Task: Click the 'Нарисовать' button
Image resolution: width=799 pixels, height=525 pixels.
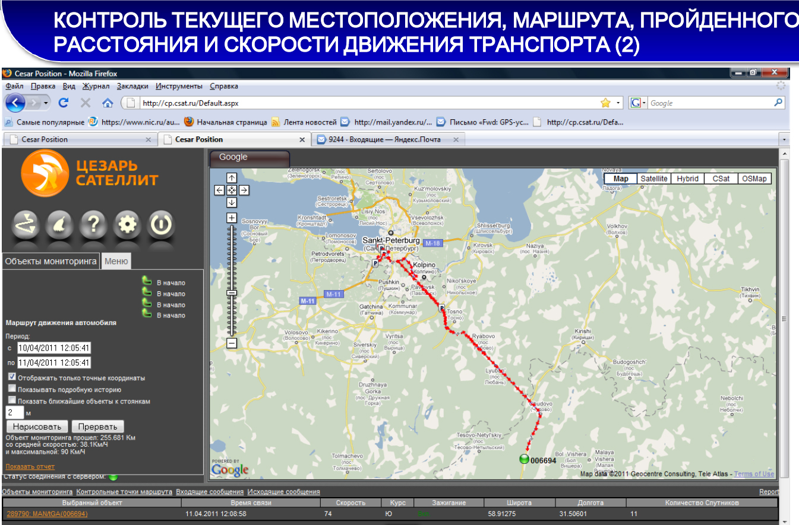Action: click(x=37, y=427)
